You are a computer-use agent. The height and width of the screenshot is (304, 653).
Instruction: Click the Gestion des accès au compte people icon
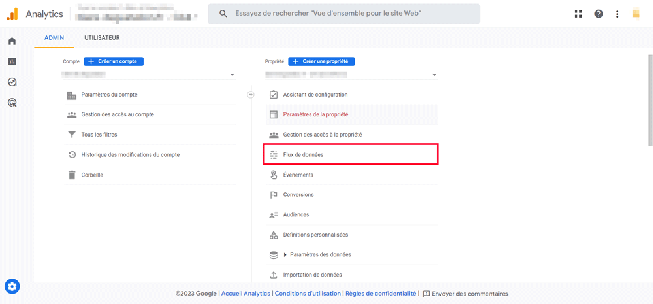pos(72,114)
